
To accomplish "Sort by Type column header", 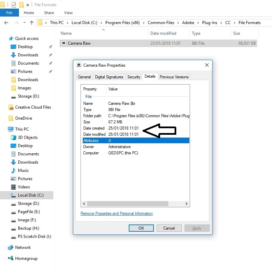I will pos(210,33).
